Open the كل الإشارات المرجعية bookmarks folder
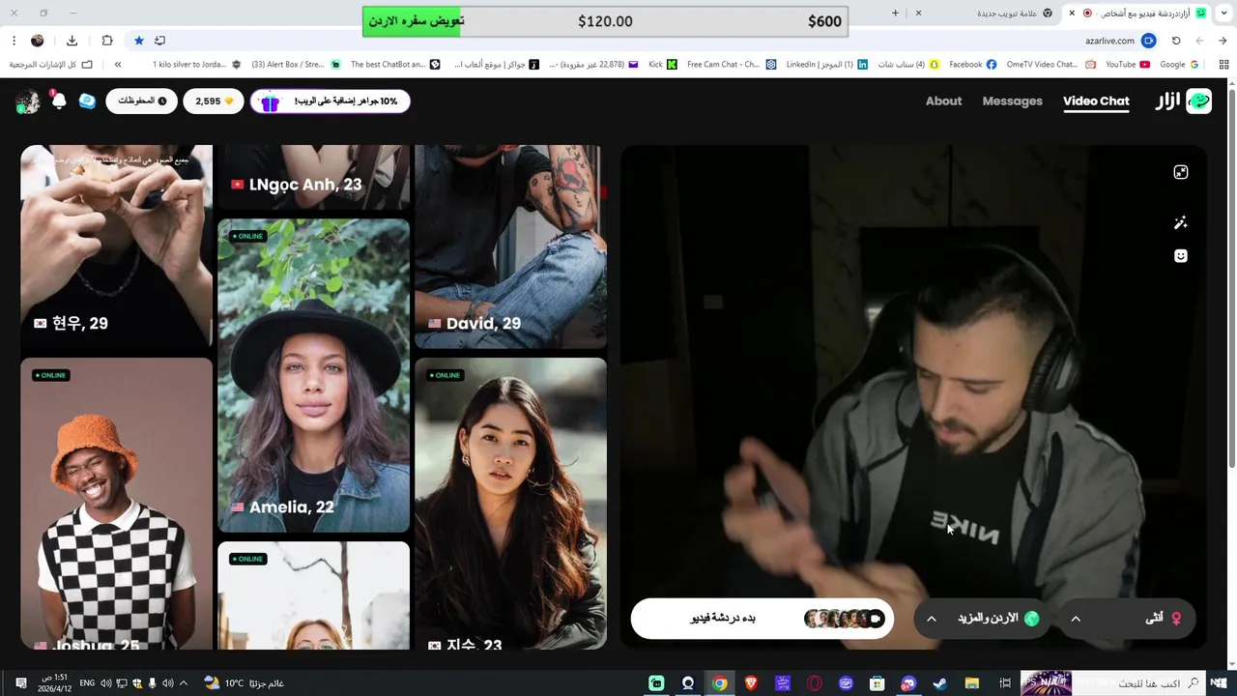1237x696 pixels. pos(51,65)
